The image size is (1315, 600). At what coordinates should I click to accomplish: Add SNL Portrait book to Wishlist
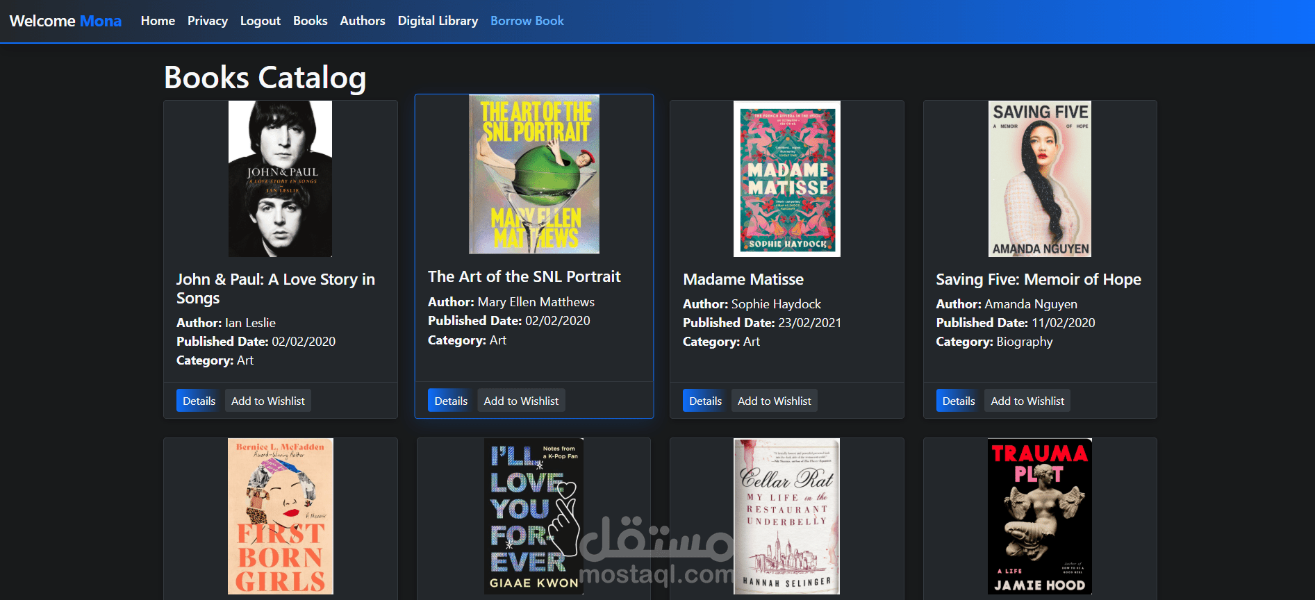pos(521,401)
